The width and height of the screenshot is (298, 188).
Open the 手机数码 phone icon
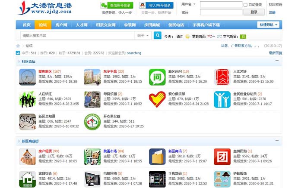point(157,179)
